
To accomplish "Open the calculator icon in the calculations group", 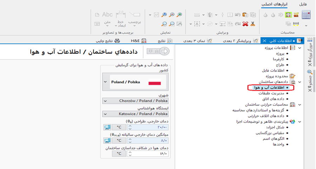I will (306, 15).
